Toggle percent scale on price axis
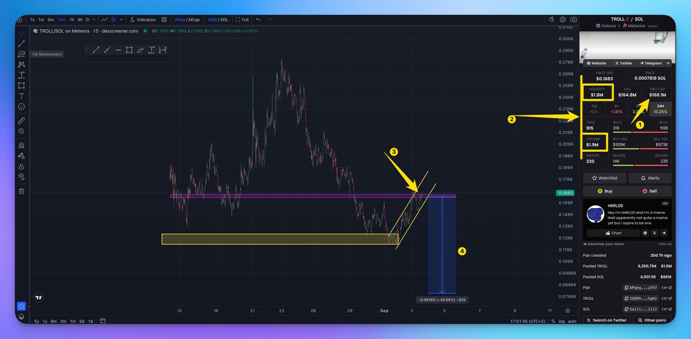Screen dimensions: 691x339 552,321
